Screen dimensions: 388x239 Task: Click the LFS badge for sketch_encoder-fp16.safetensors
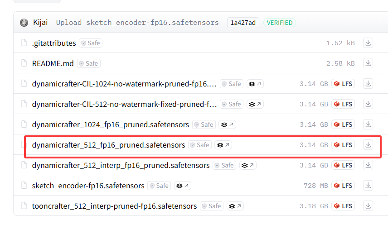pos(343,186)
